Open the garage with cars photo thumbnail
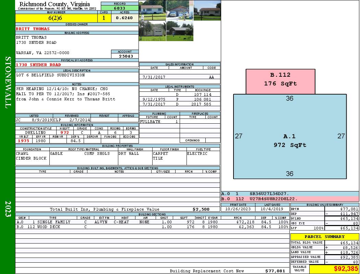360x274 pixels. tap(180, 10)
